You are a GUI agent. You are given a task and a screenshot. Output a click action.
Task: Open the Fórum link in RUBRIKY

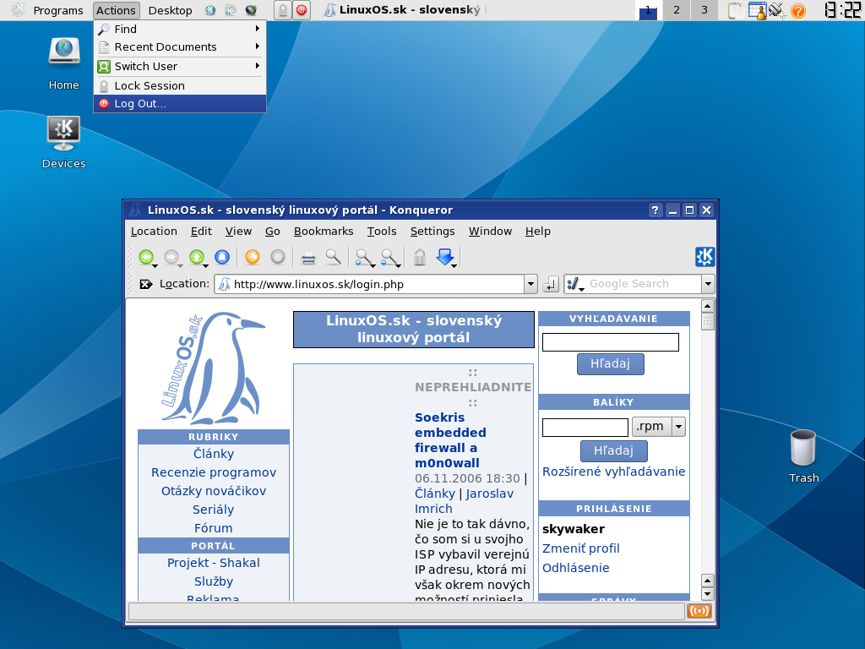point(214,528)
